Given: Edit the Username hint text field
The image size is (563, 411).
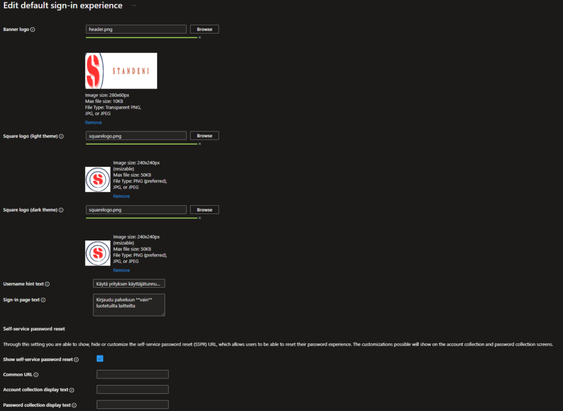Looking at the screenshot, I should [129, 284].
